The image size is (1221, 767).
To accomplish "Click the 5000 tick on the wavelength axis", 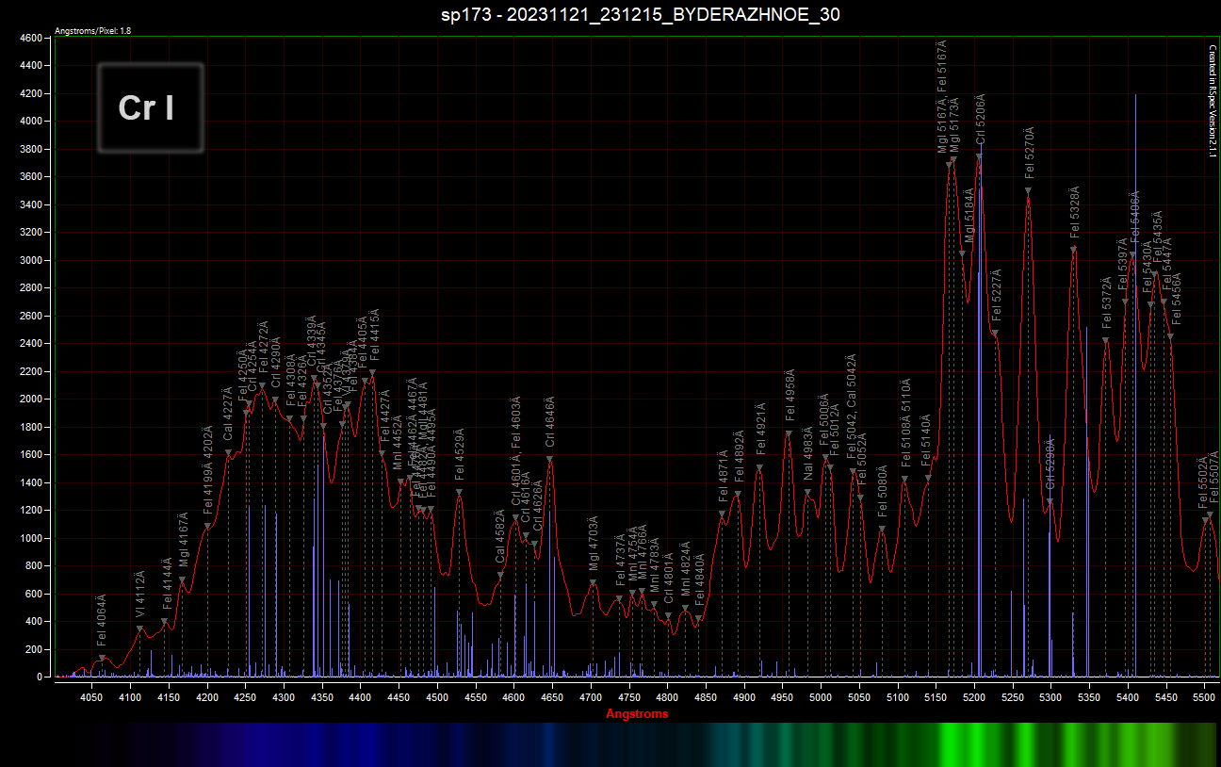I will pyautogui.click(x=821, y=697).
